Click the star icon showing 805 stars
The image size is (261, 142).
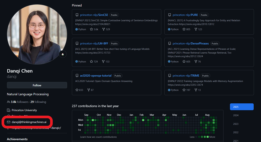point(184,29)
